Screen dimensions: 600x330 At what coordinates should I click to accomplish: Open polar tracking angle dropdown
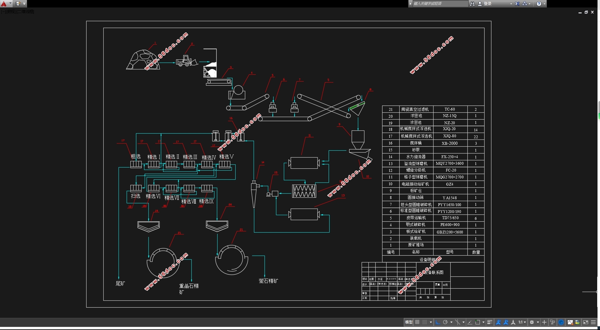click(x=451, y=322)
